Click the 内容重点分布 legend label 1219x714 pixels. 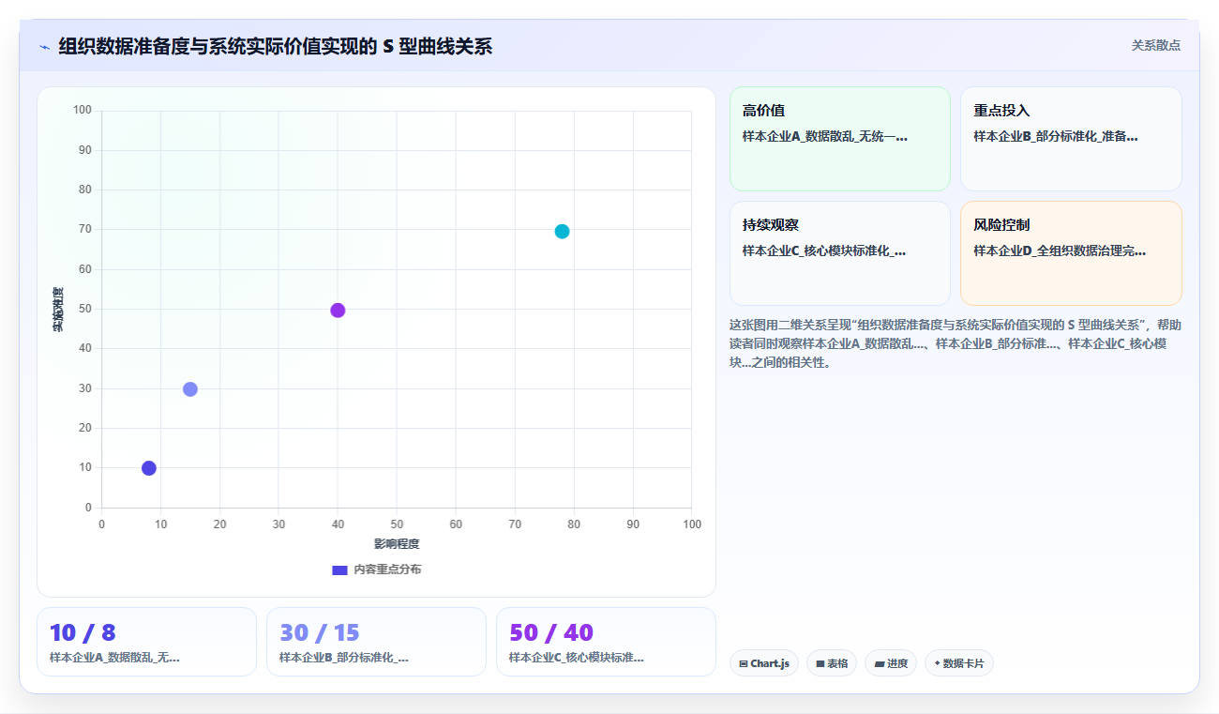(387, 570)
